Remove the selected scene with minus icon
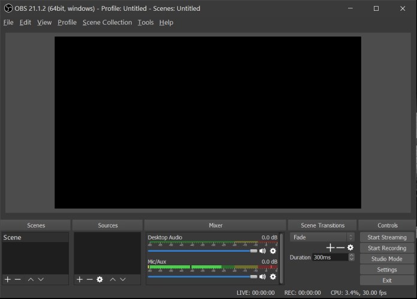Viewport: 417px width, 299px height. point(18,279)
